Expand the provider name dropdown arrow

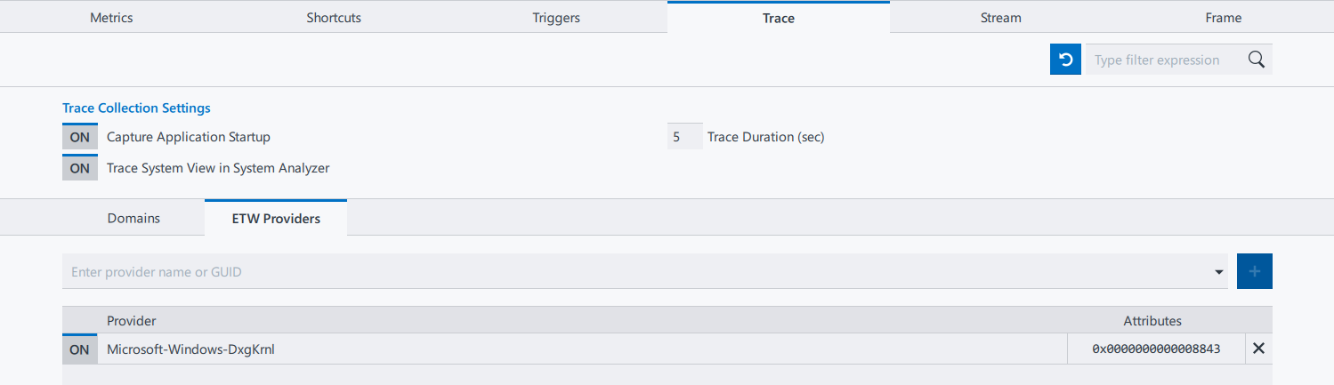[x=1219, y=272]
